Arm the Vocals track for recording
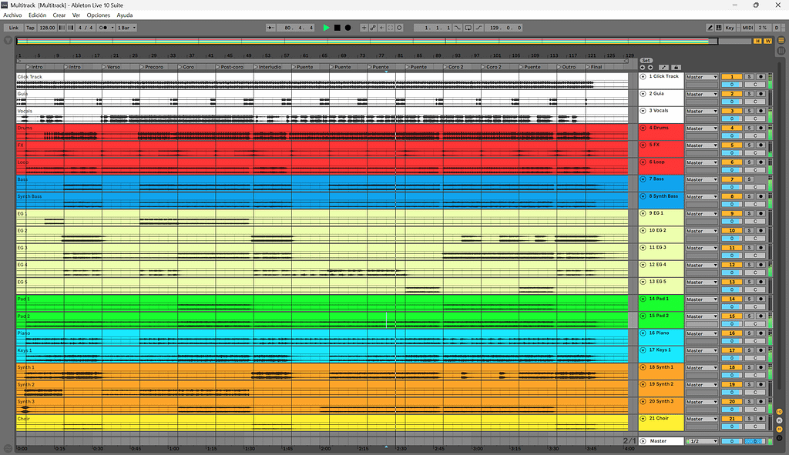789x455 pixels. point(760,111)
